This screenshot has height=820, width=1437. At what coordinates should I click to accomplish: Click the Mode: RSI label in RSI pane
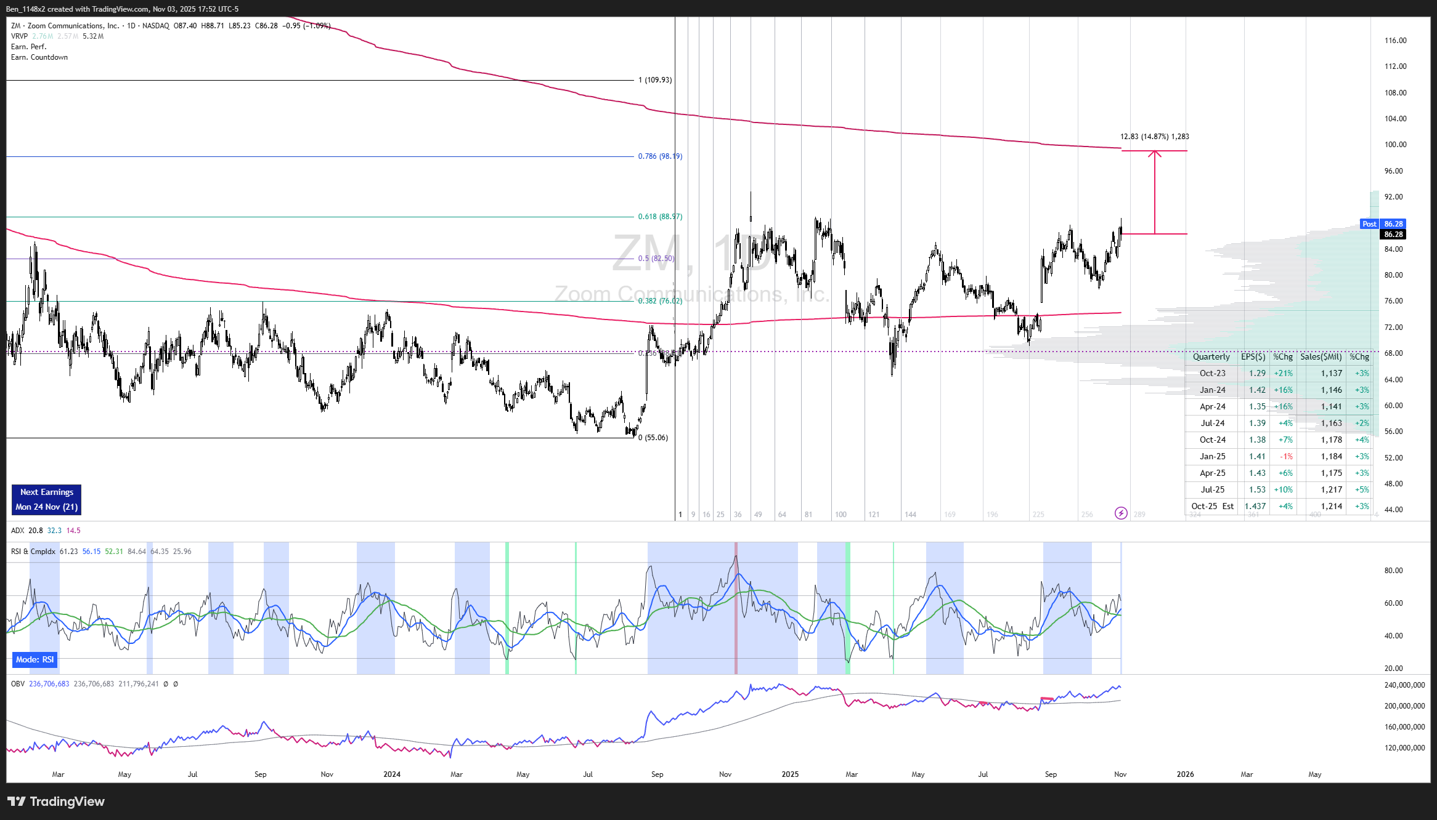35,659
